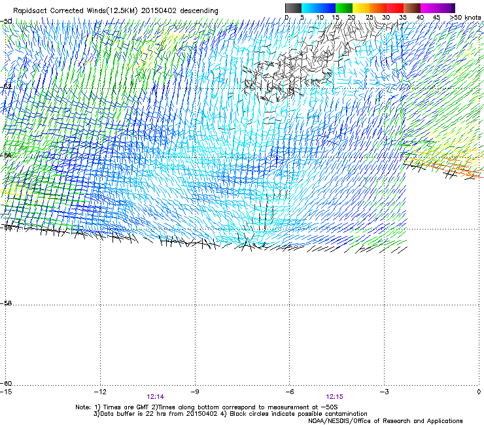Click the NOAA/NESDIS credit text
Viewport: 484px width, 425px height.
[385, 421]
